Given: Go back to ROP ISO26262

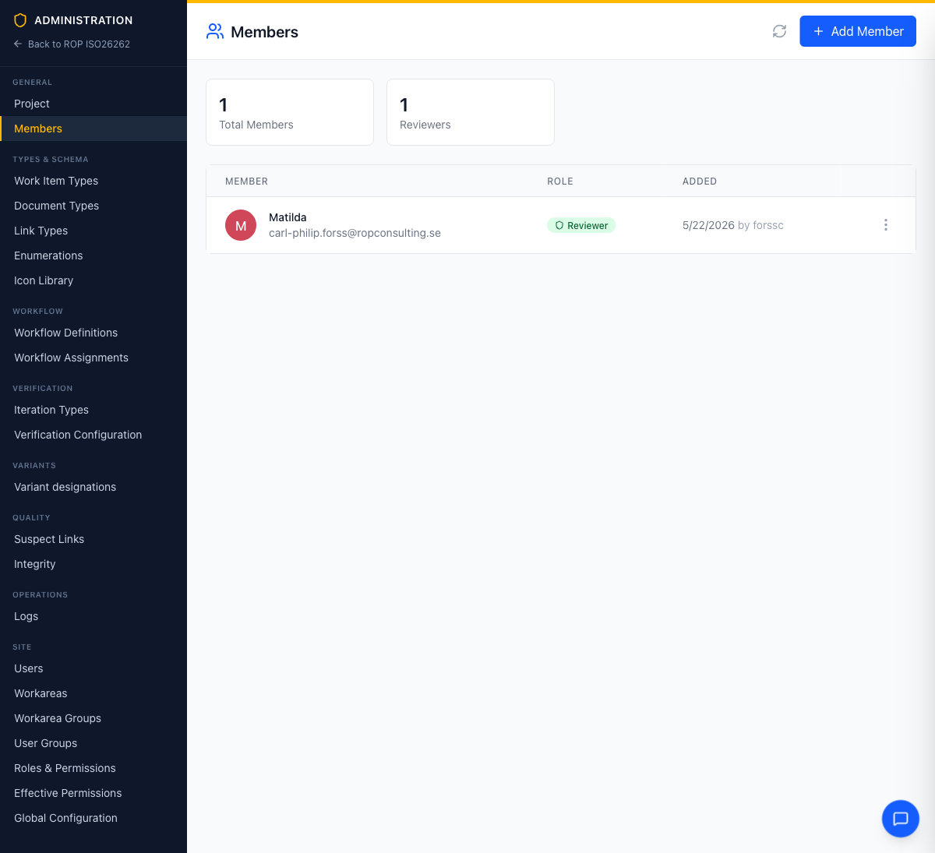Looking at the screenshot, I should (x=72, y=44).
